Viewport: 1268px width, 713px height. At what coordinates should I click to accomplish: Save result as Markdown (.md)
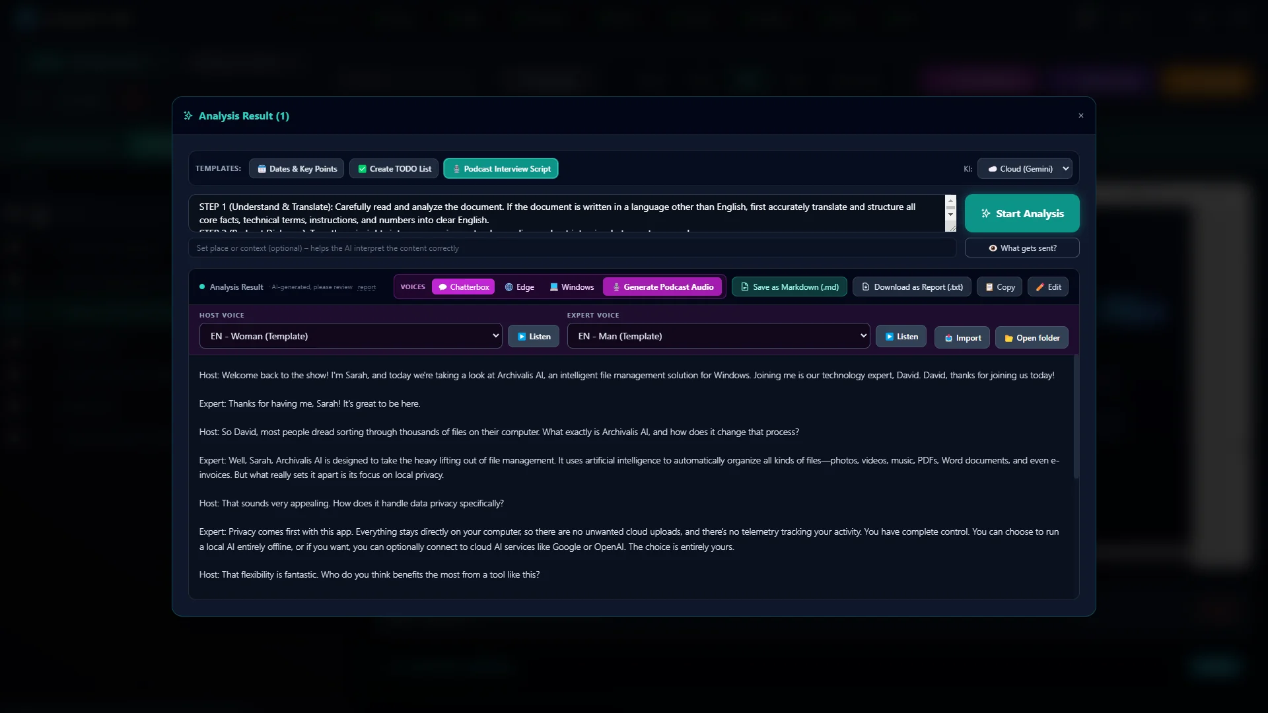click(789, 287)
